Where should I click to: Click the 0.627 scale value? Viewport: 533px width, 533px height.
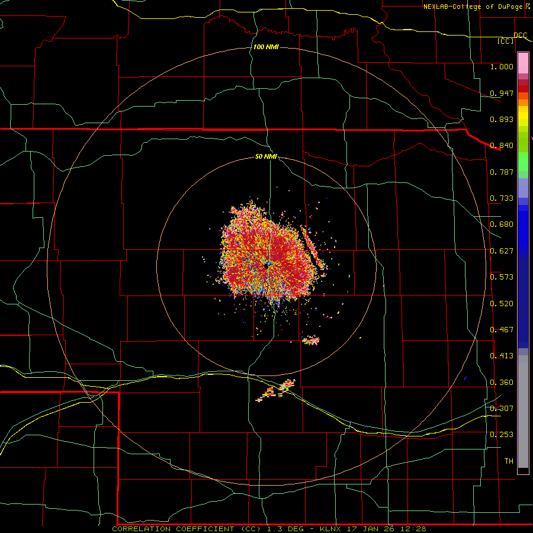pos(502,251)
